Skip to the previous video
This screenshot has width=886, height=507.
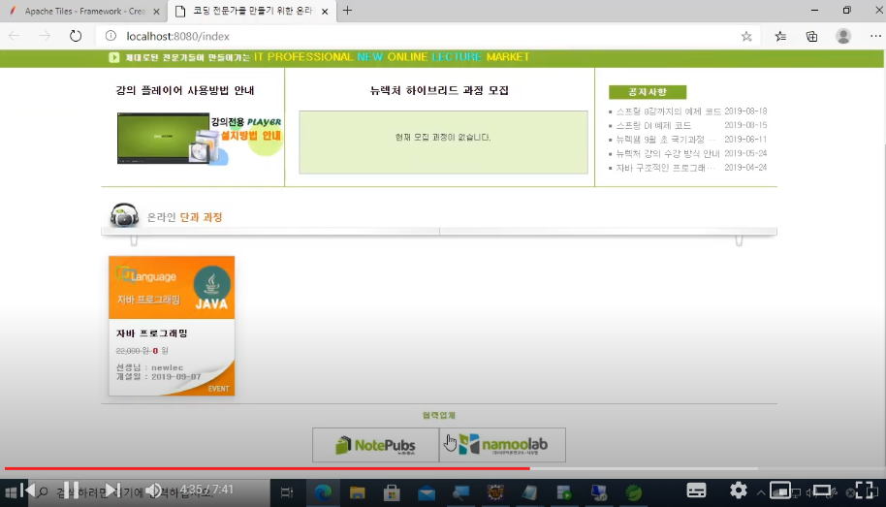tap(28, 491)
